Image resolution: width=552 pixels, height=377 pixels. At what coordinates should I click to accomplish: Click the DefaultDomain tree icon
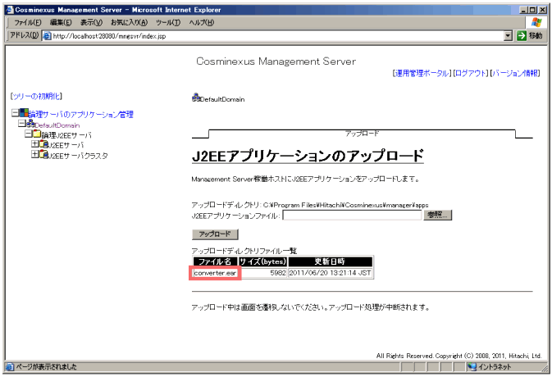(x=30, y=124)
